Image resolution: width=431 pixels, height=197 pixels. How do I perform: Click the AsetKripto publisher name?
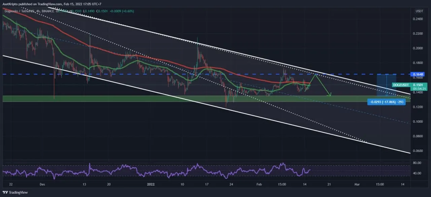click(x=11, y=4)
